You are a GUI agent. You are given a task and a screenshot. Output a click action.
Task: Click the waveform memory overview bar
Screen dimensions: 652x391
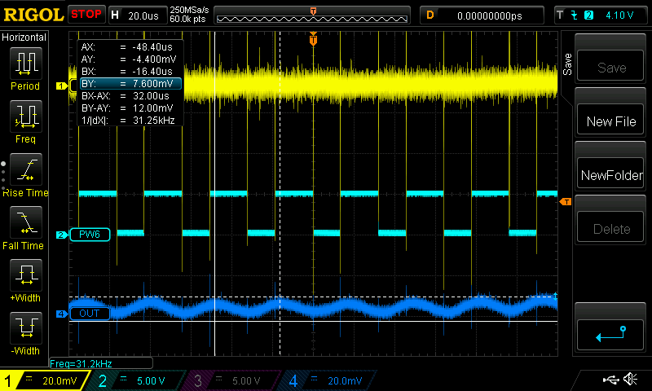click(x=312, y=15)
